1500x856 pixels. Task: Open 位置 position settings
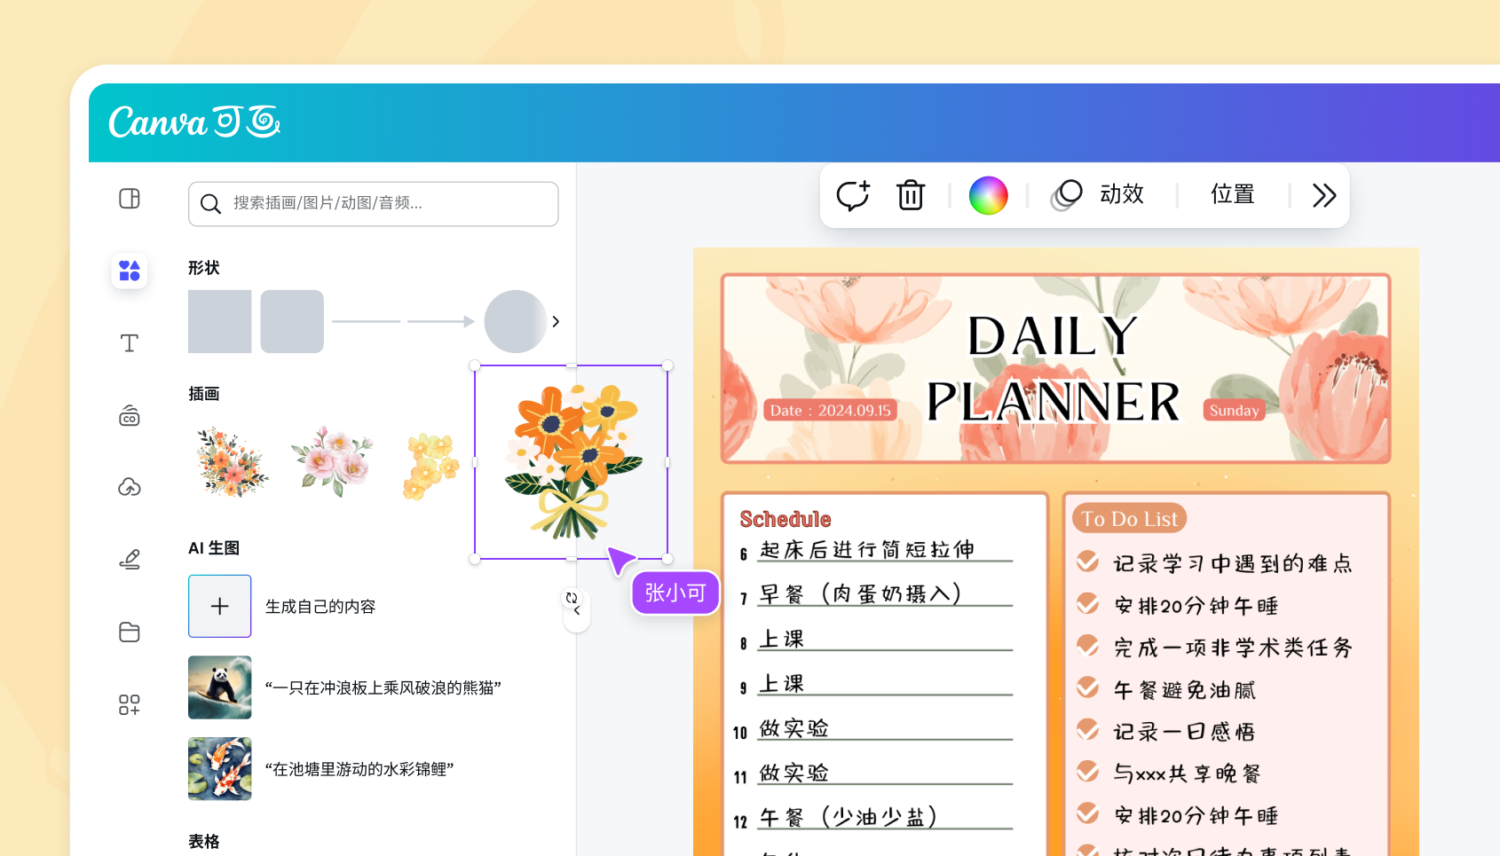point(1233,194)
